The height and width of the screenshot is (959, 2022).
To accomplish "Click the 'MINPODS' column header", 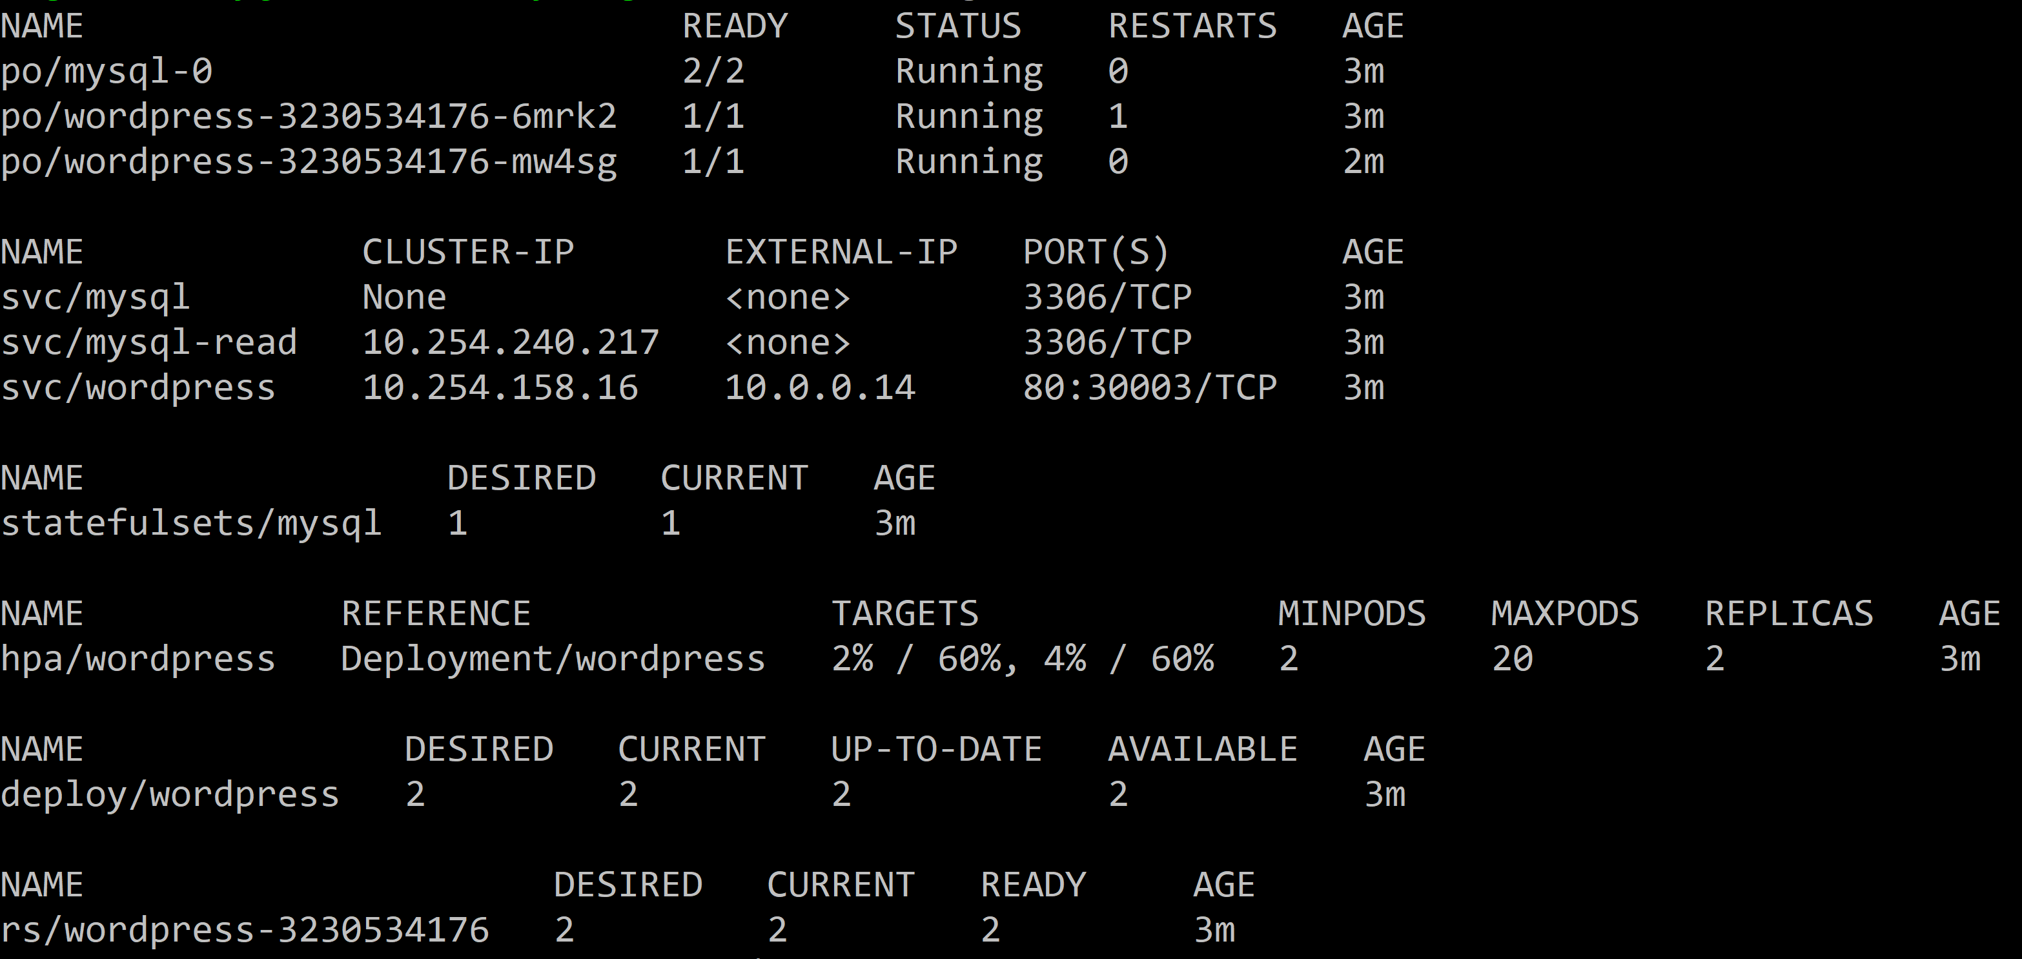I will [1352, 614].
